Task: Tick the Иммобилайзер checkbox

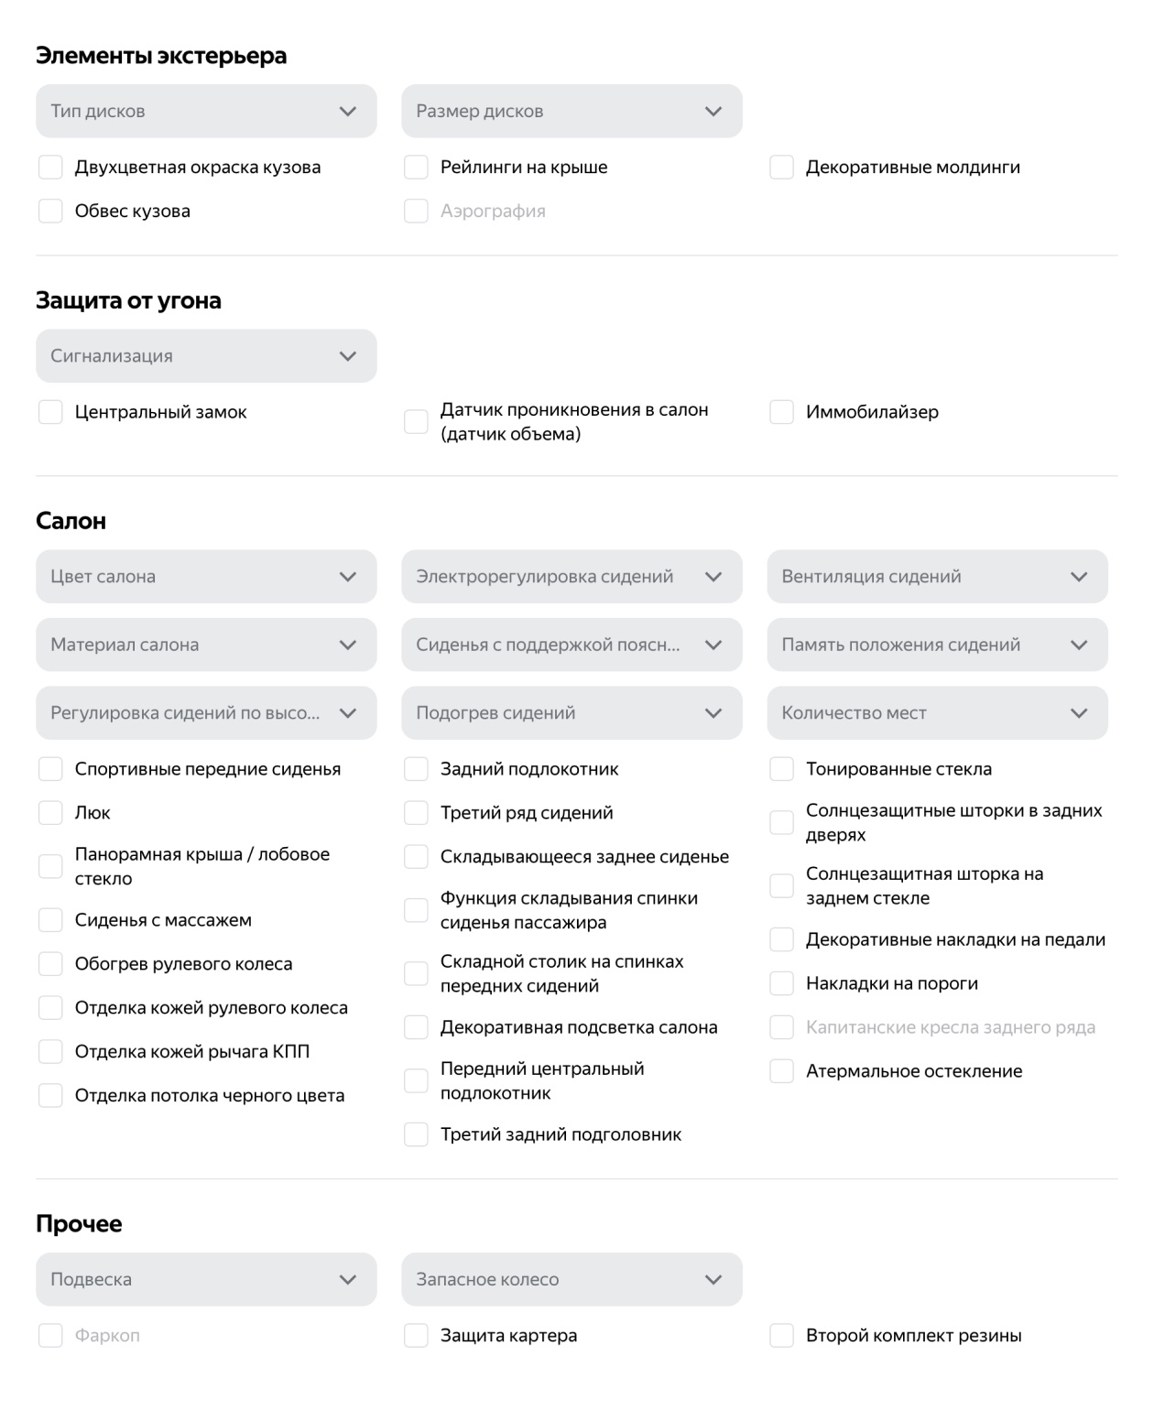Action: pos(782,412)
